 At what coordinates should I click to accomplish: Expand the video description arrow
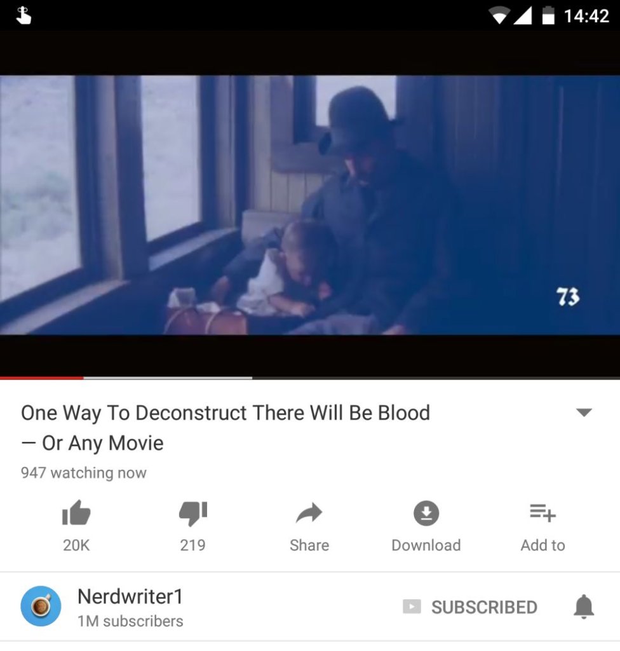tap(584, 412)
